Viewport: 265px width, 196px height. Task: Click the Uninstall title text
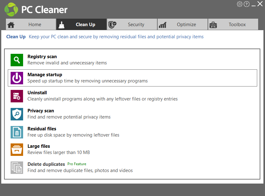[x=37, y=93]
